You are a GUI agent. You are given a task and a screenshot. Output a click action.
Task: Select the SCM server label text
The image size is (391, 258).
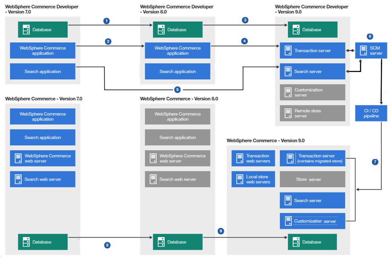click(376, 51)
